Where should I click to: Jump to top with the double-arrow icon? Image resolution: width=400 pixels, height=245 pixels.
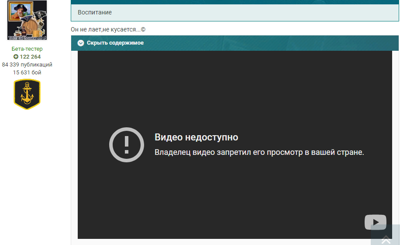[386, 240]
